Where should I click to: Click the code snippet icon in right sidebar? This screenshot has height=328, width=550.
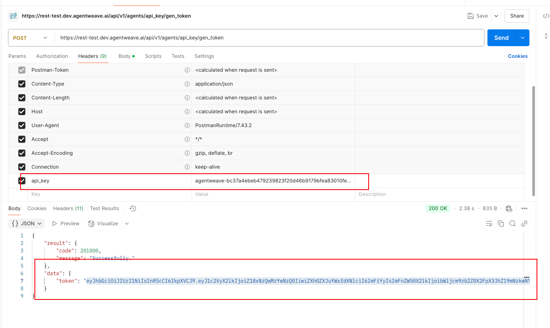point(546,16)
